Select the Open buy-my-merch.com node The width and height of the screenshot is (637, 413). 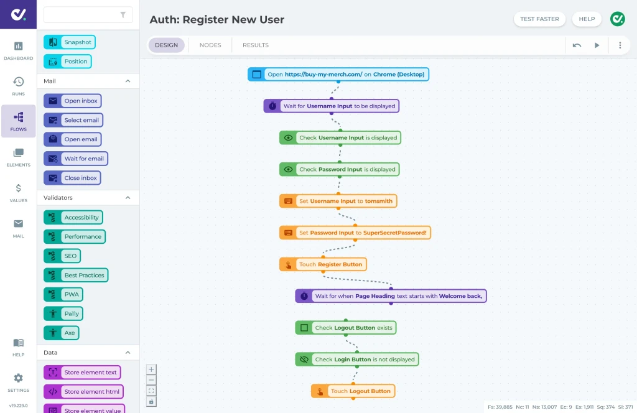pos(338,74)
